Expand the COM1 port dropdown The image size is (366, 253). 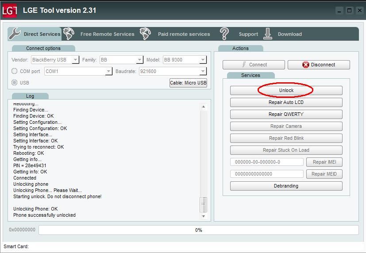pos(108,71)
